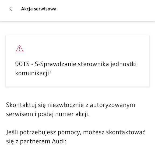
Task: Click the superscript footnote 1 after komunikacji
Action: (50, 72)
